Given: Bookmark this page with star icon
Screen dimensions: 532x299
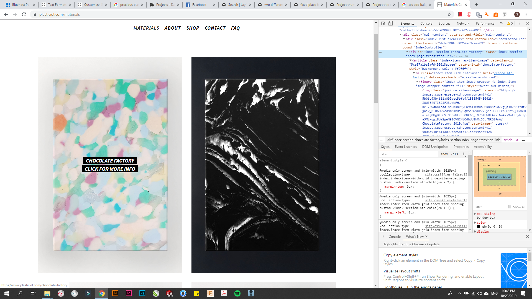Looking at the screenshot, I should 449,14.
